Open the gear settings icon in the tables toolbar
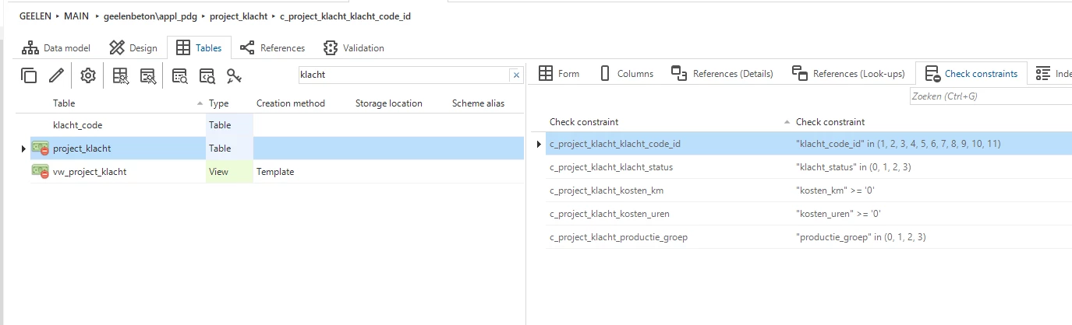The image size is (1072, 325). tap(88, 75)
